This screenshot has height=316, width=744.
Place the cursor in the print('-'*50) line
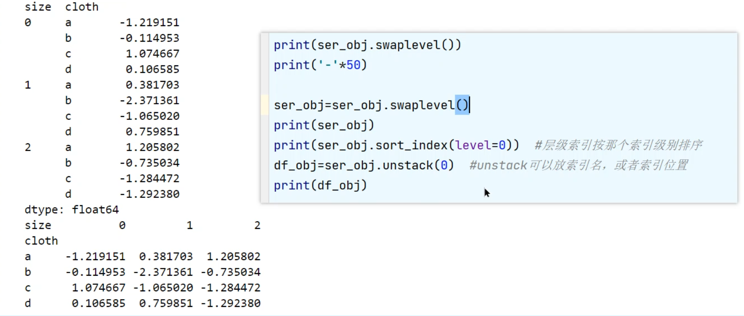pyautogui.click(x=320, y=65)
